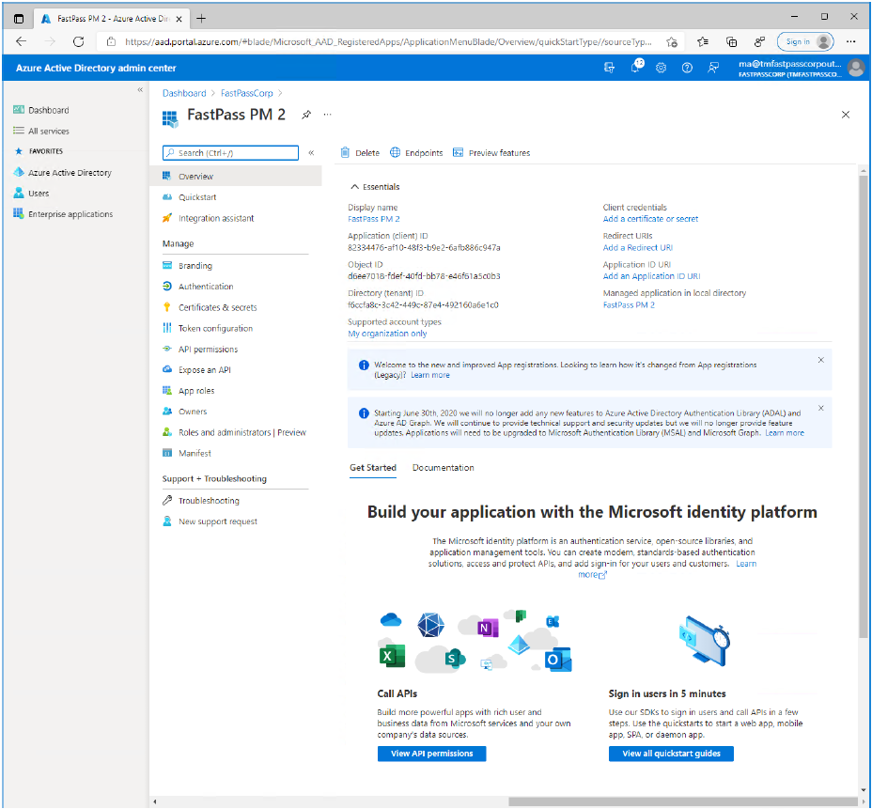
Task: Collapse the Essentials section
Action: click(x=354, y=187)
